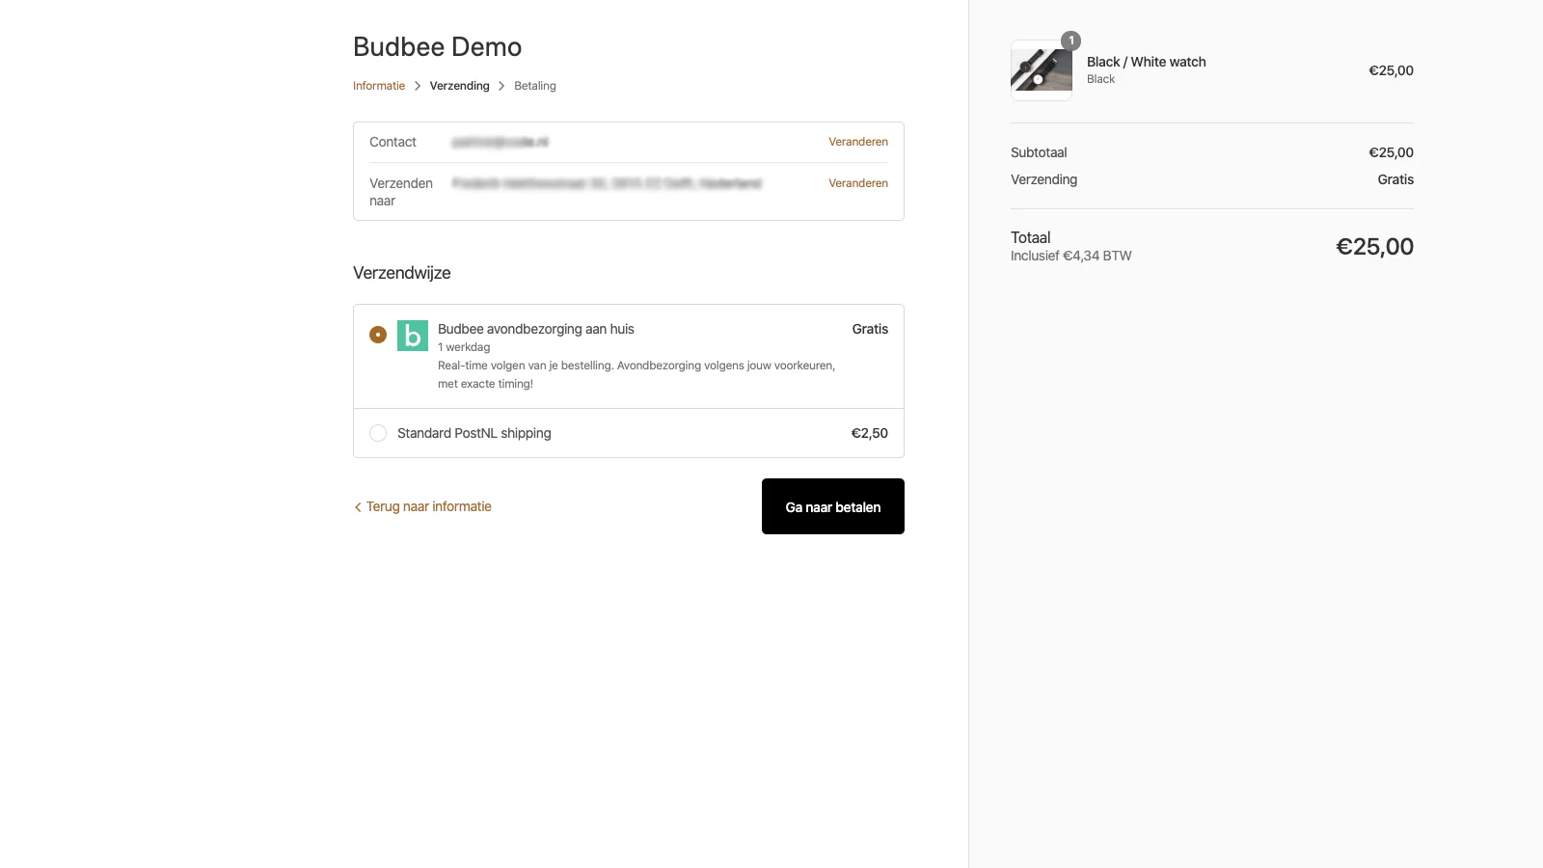This screenshot has width=1543, height=868.
Task: Click the Totaal label
Action: coord(1031,237)
